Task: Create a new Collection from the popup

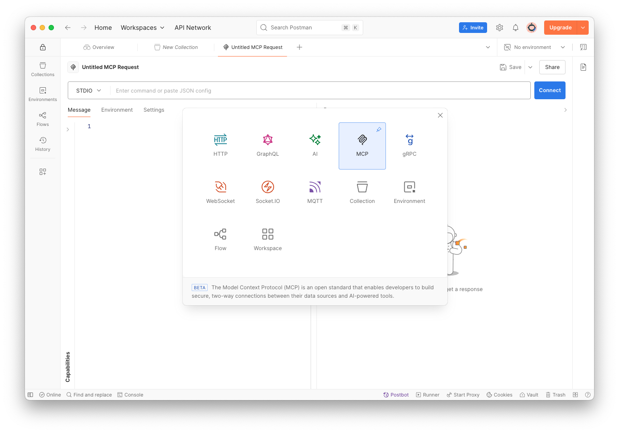Action: click(362, 193)
